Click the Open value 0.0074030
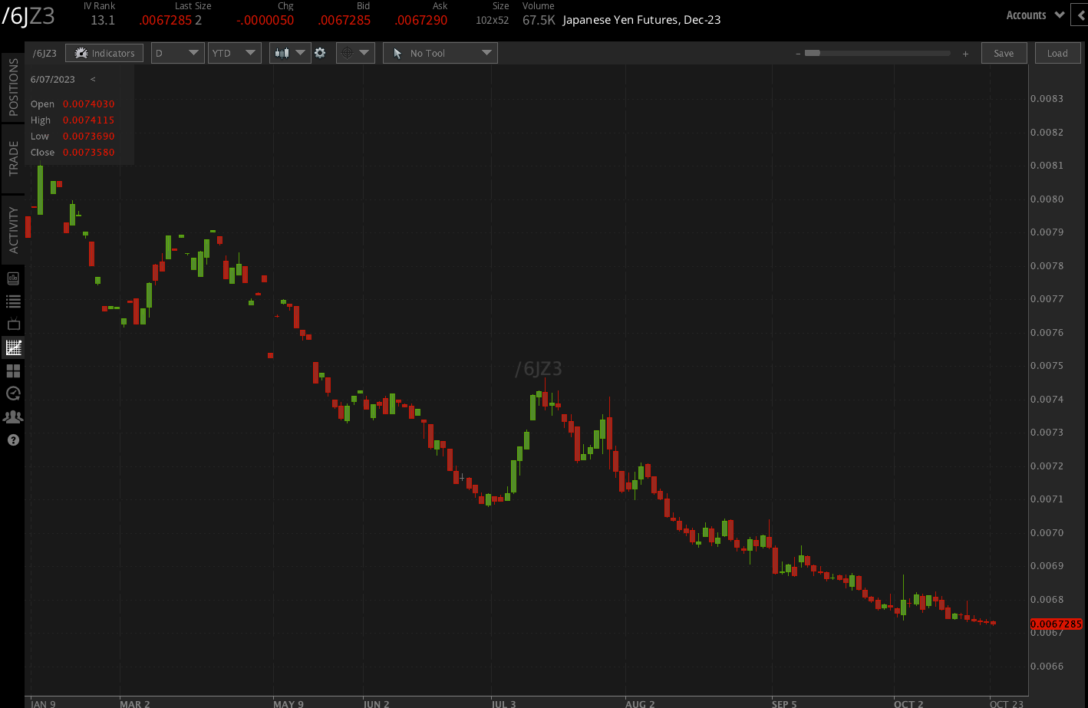Image resolution: width=1088 pixels, height=708 pixels. 88,104
